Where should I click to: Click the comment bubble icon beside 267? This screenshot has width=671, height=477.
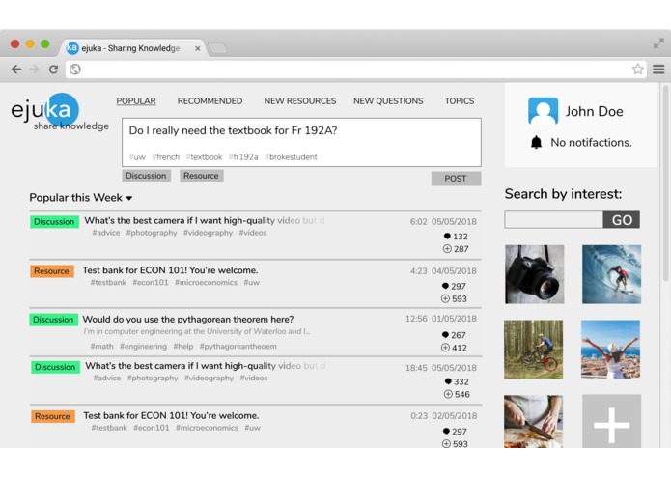tap(445, 335)
